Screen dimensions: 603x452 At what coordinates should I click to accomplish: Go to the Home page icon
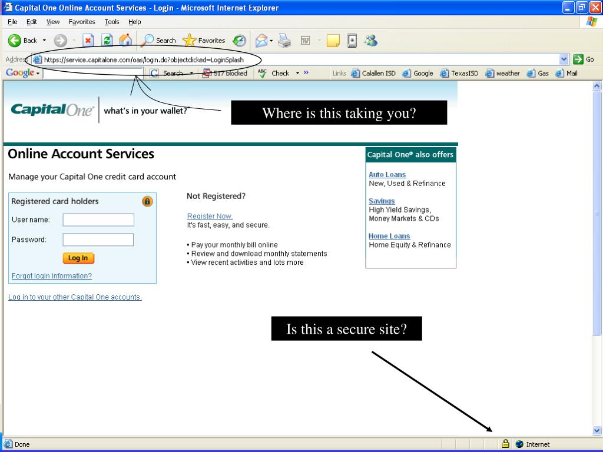125,41
